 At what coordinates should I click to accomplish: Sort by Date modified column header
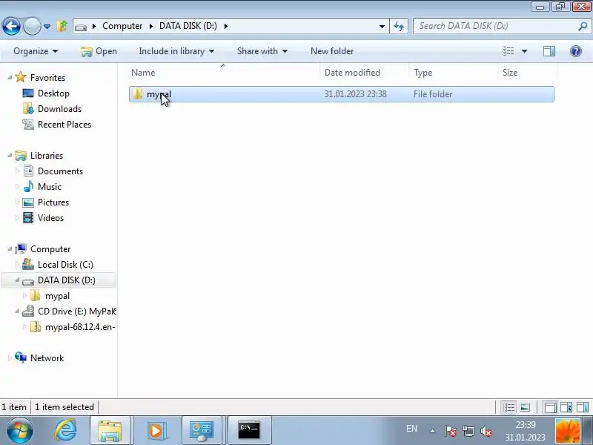click(x=365, y=73)
